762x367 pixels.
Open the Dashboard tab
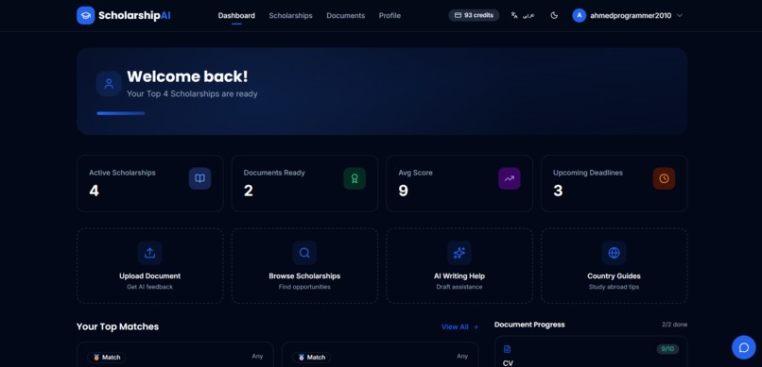236,15
